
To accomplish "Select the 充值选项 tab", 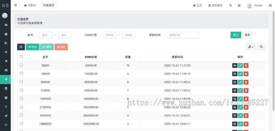I will tap(49, 5).
